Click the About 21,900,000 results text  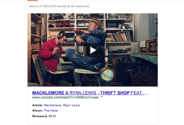(59, 6)
